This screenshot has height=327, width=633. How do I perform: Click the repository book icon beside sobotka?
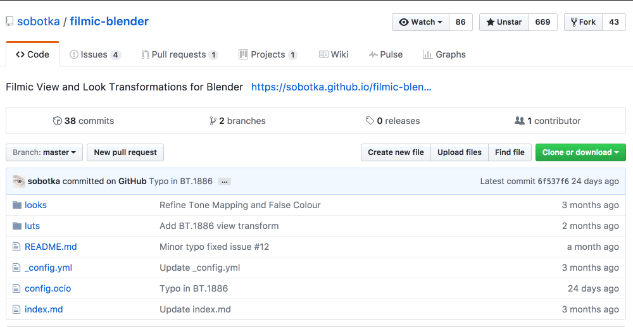9,22
